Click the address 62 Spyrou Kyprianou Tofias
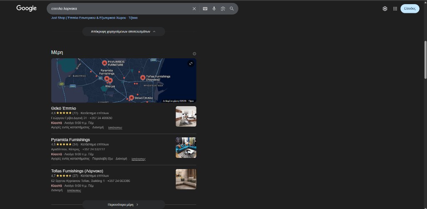The height and width of the screenshot is (209, 427). tap(78, 181)
